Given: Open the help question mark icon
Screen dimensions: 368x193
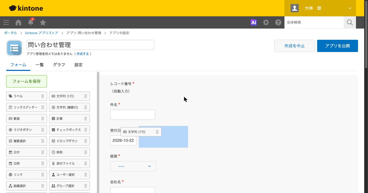Looking at the screenshot, I should point(278,22).
